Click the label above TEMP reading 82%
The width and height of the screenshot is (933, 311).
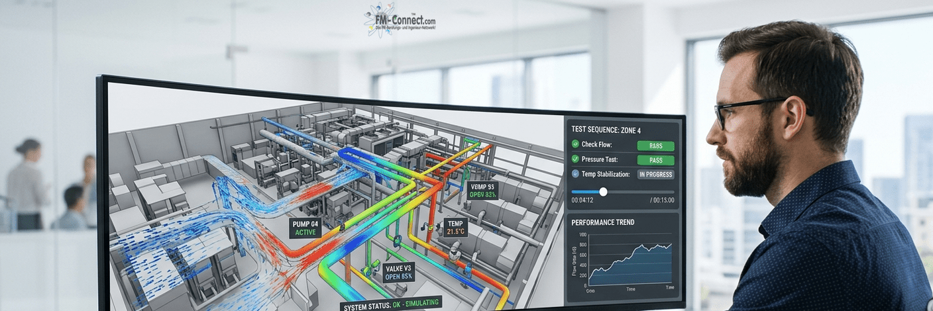point(482,191)
